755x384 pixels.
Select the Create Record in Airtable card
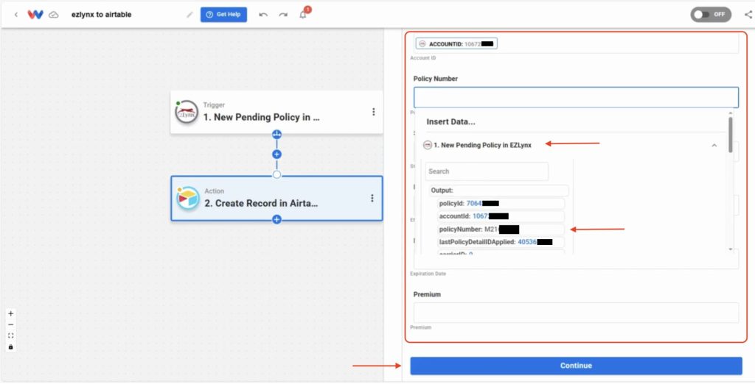[x=277, y=198]
